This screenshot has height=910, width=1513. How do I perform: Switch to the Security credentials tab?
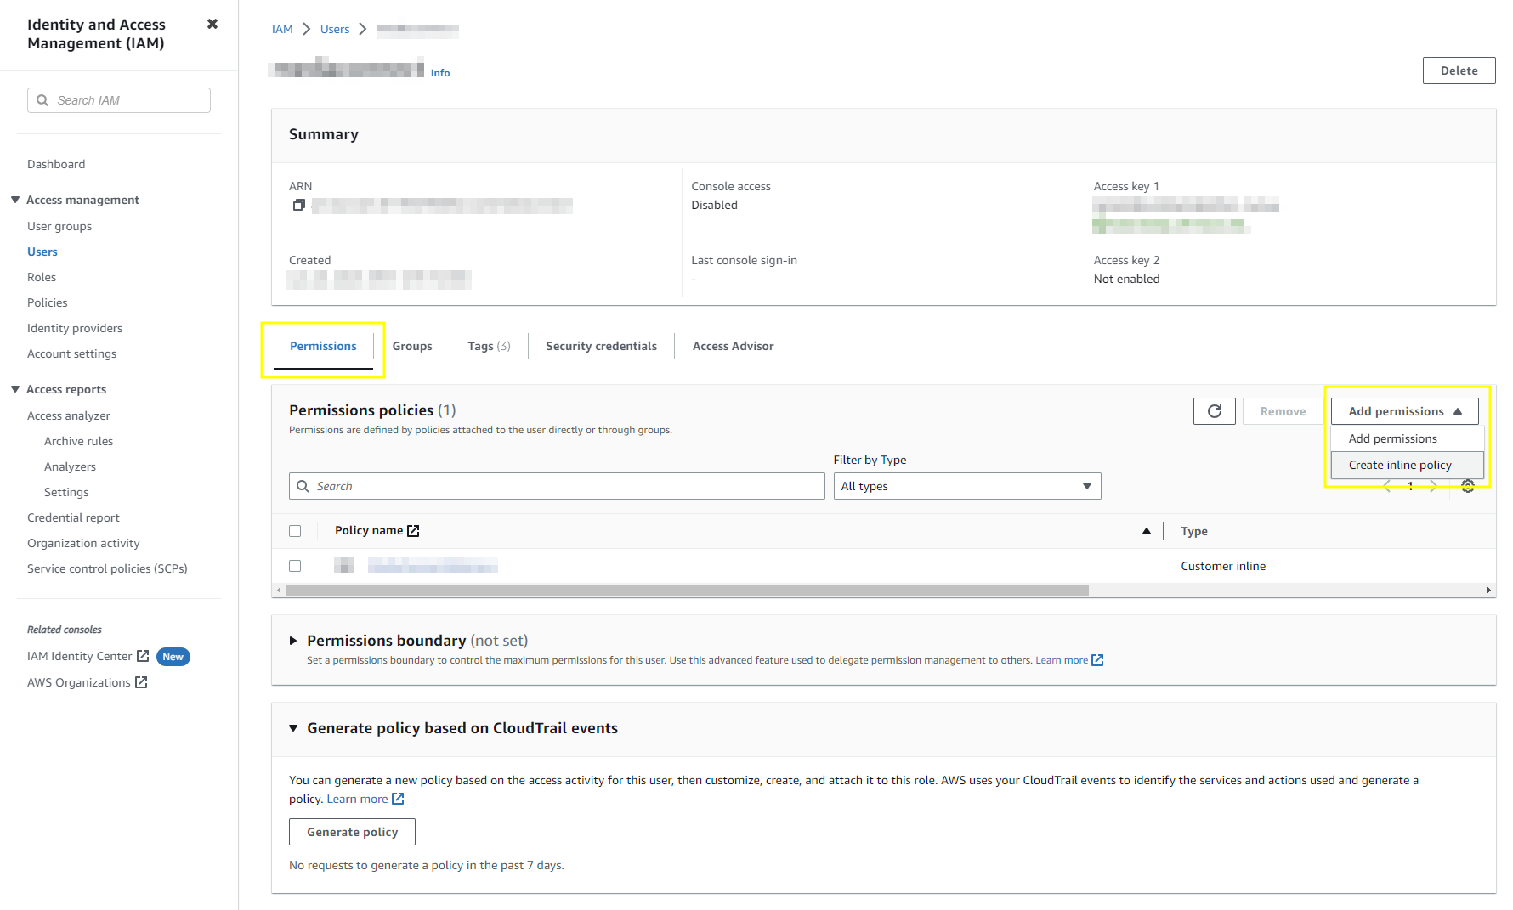pyautogui.click(x=601, y=346)
